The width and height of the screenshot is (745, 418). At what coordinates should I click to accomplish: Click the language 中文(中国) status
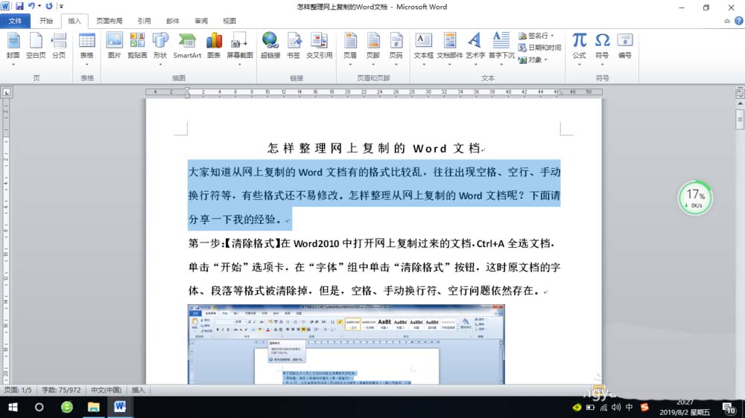click(106, 390)
